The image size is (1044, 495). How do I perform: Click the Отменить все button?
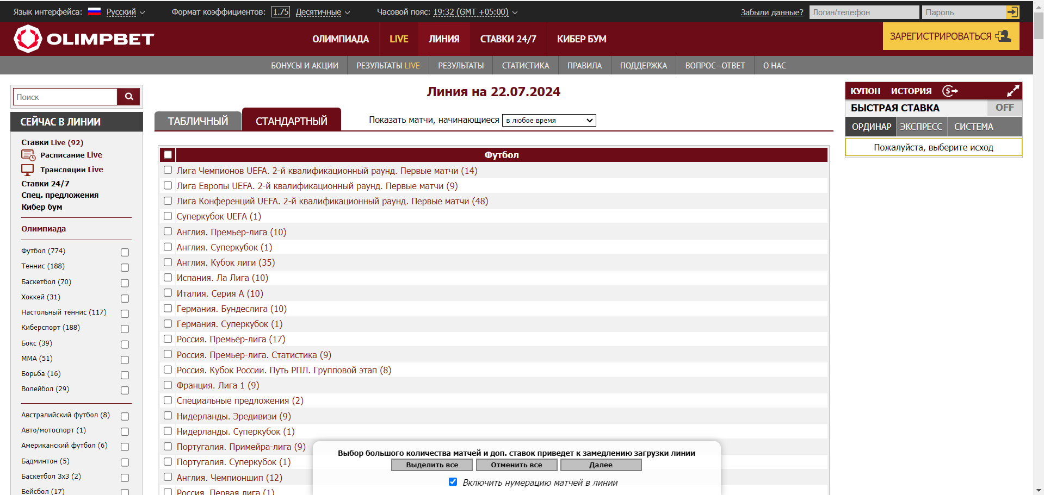coord(516,465)
